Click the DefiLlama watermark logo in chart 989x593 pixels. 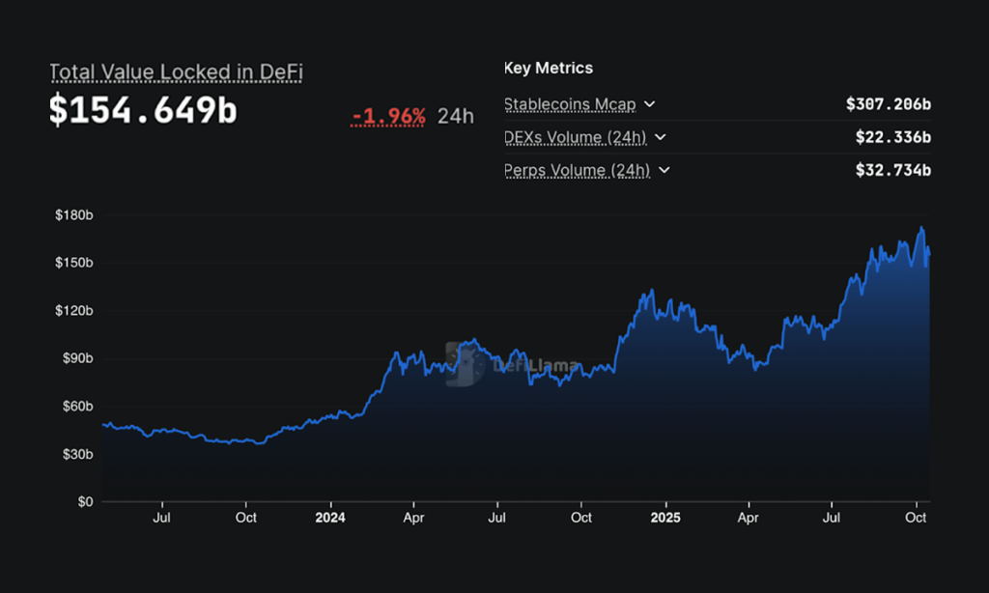click(x=513, y=365)
